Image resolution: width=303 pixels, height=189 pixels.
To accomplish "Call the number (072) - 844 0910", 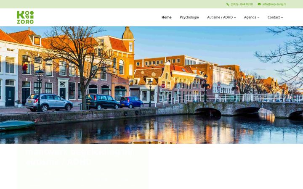I will tap(242, 4).
